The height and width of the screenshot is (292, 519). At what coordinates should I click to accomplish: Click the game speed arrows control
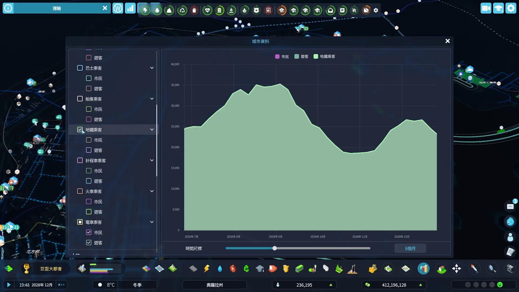(62, 285)
